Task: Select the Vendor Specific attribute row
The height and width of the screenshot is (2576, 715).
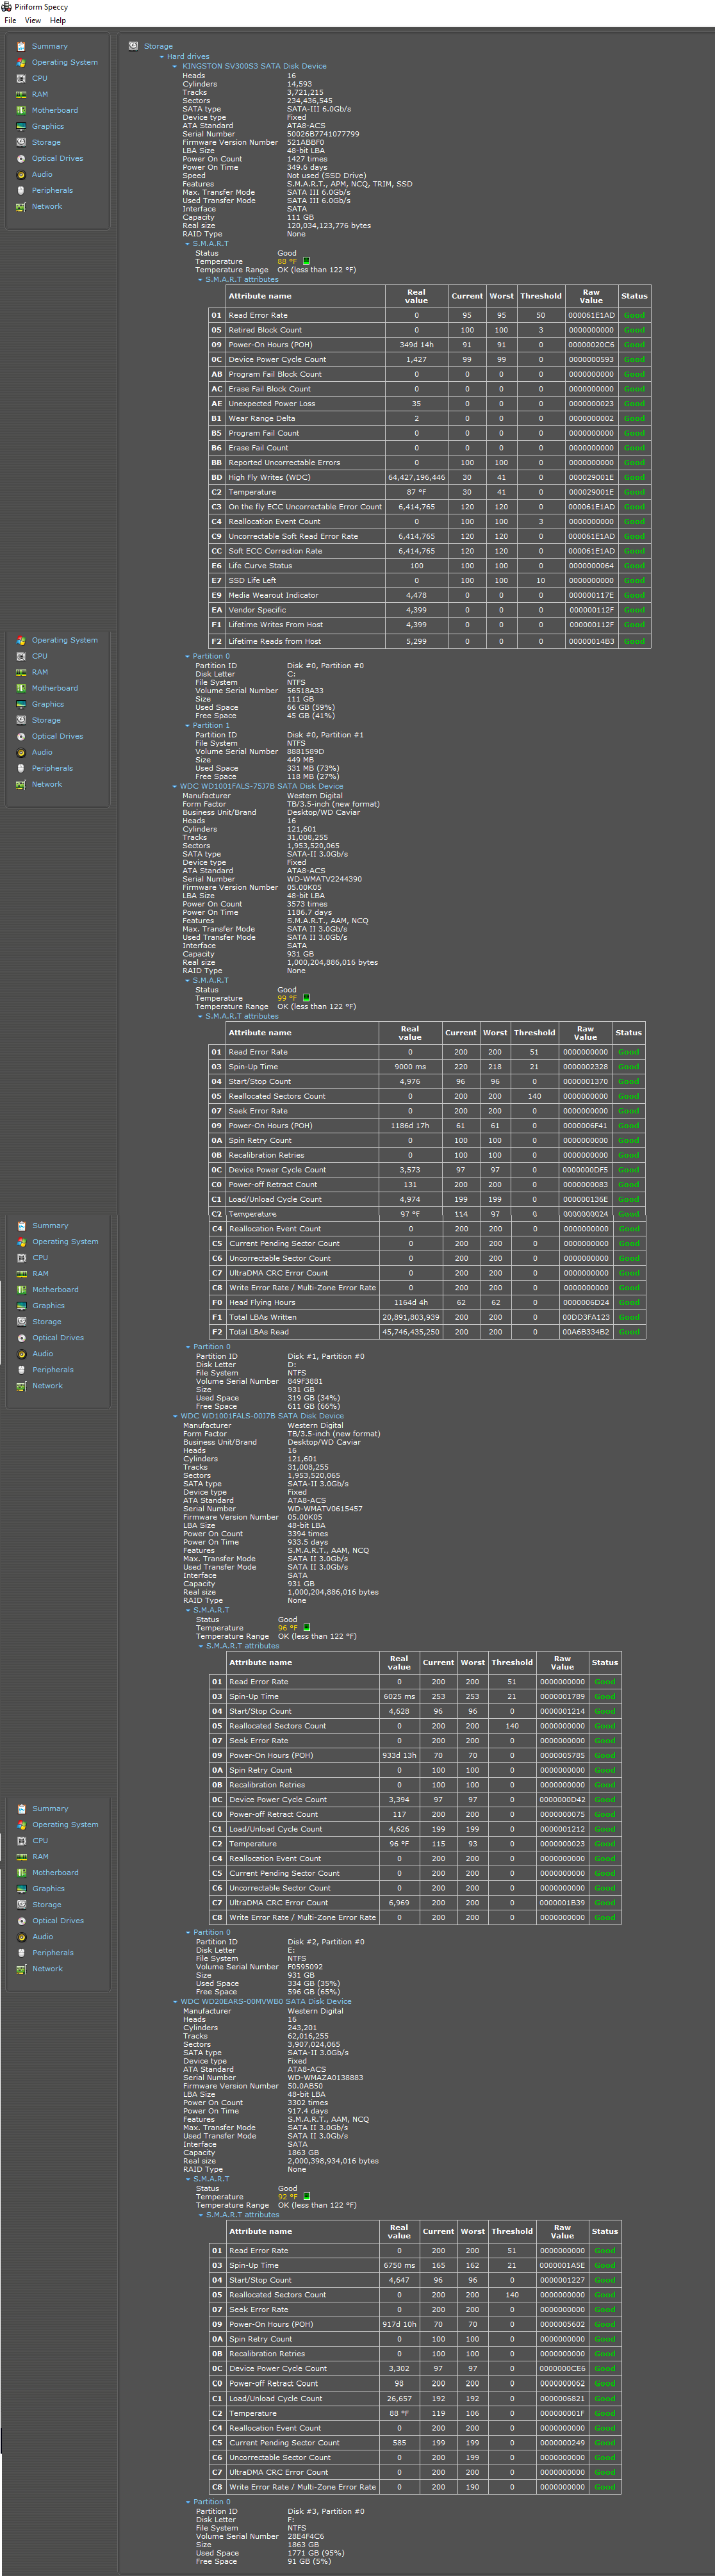Action: [429, 610]
